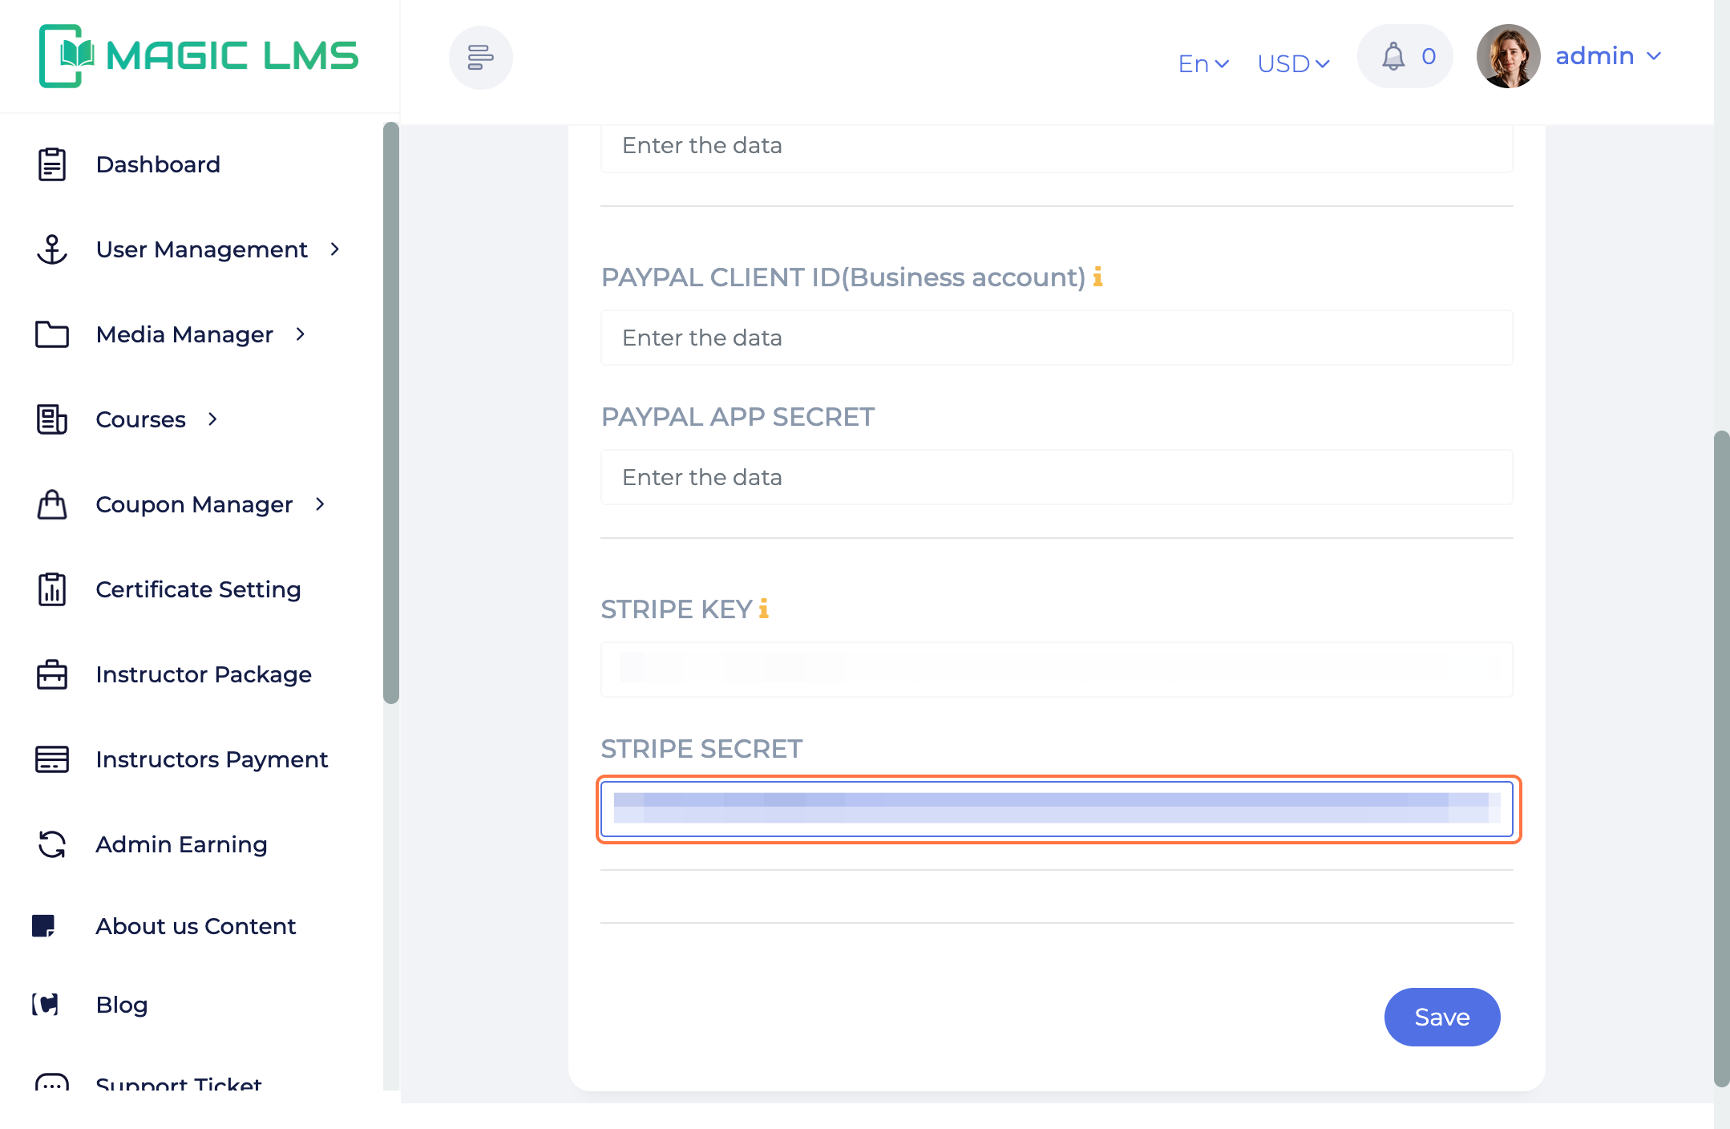The width and height of the screenshot is (1730, 1129).
Task: Go to Admin Earning page
Action: [x=181, y=844]
